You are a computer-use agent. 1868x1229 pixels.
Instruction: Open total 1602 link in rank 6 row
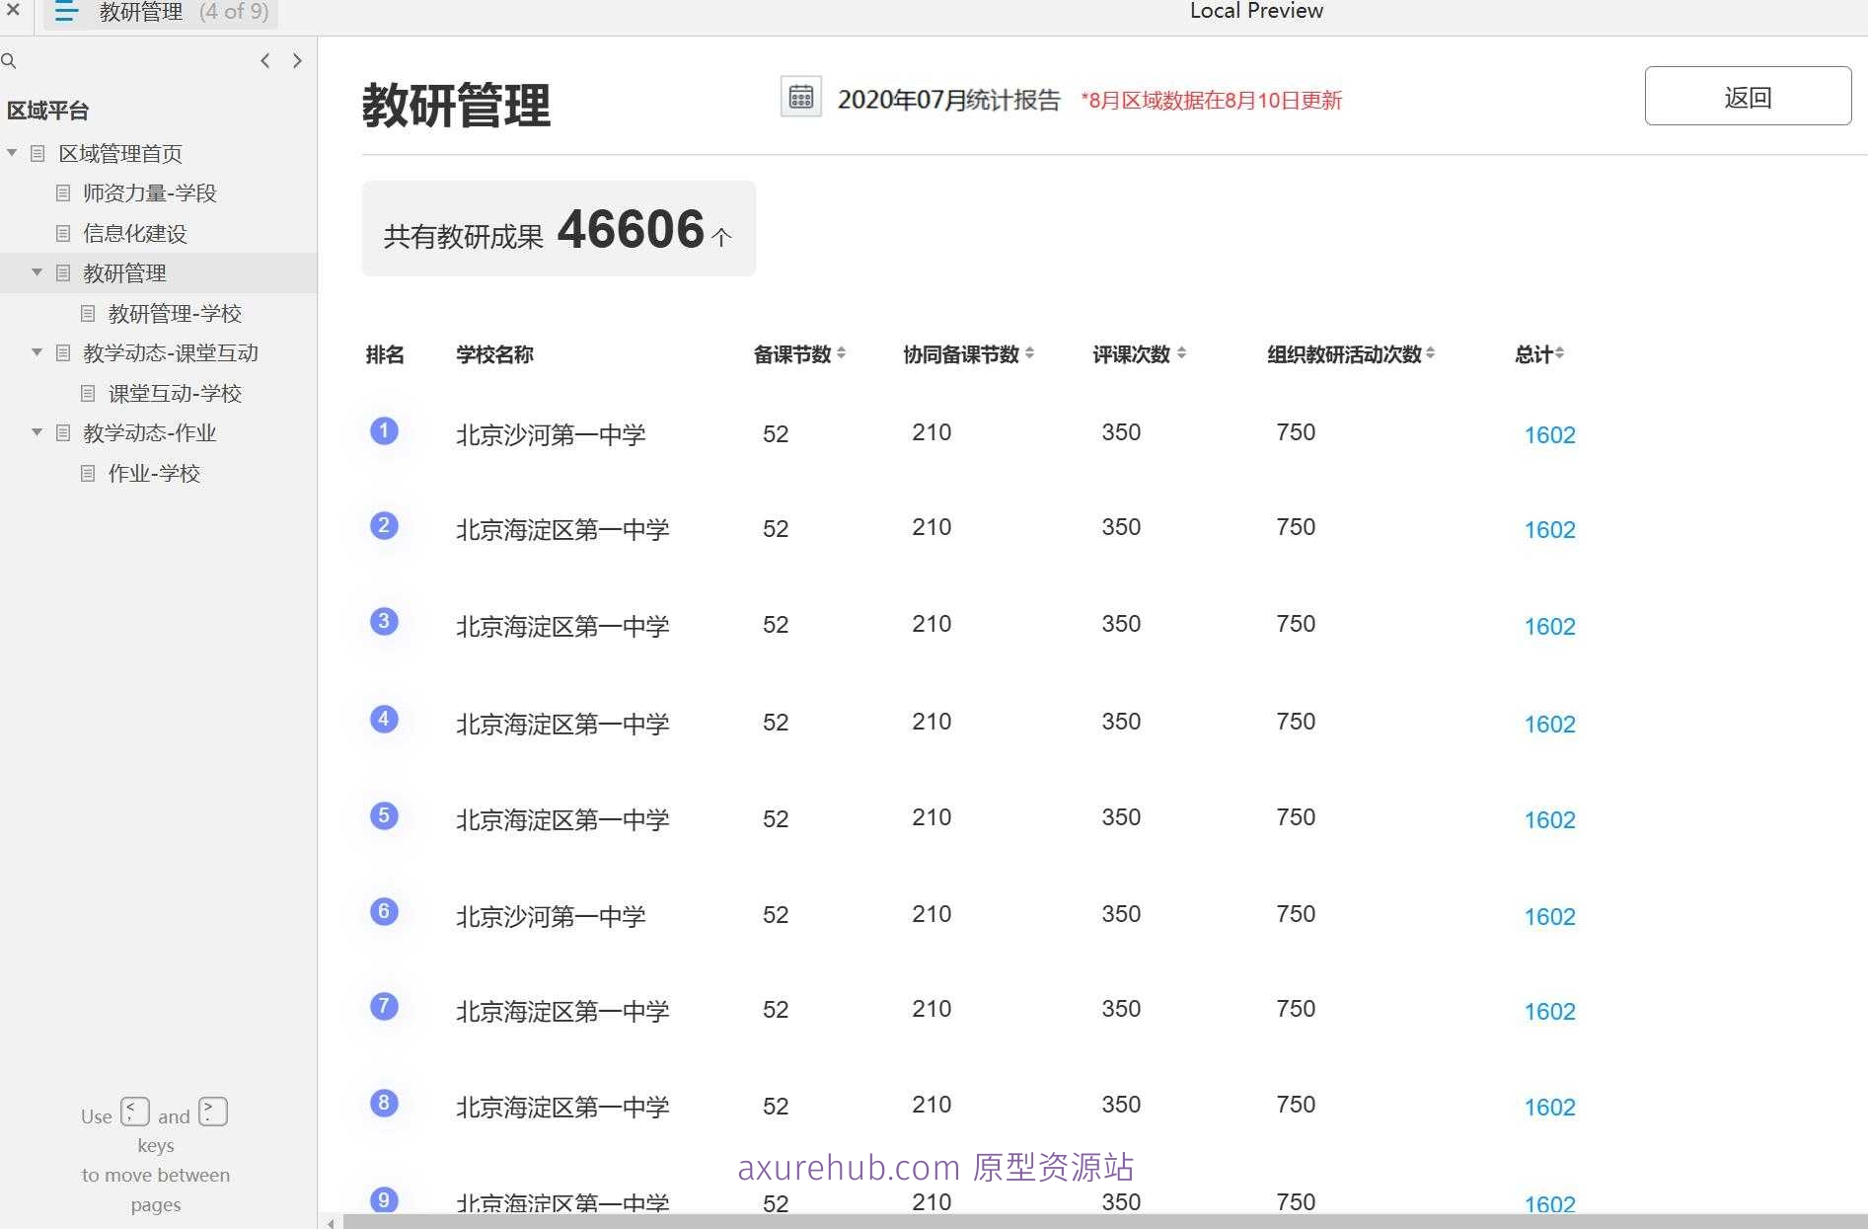tap(1549, 917)
